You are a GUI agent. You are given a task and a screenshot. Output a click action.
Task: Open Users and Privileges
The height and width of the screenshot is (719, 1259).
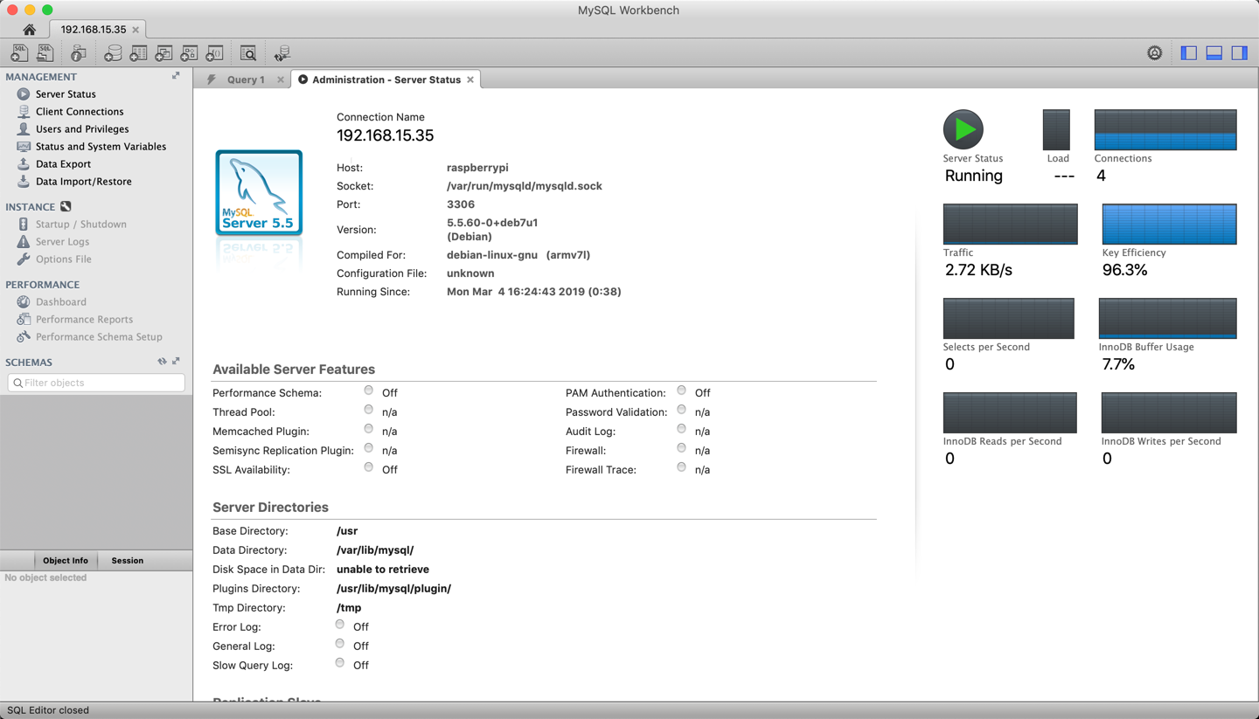[82, 129]
